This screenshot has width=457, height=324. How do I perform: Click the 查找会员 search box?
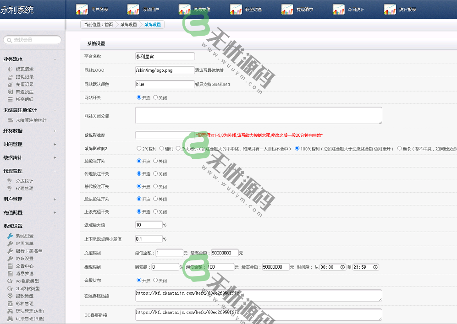(32, 40)
